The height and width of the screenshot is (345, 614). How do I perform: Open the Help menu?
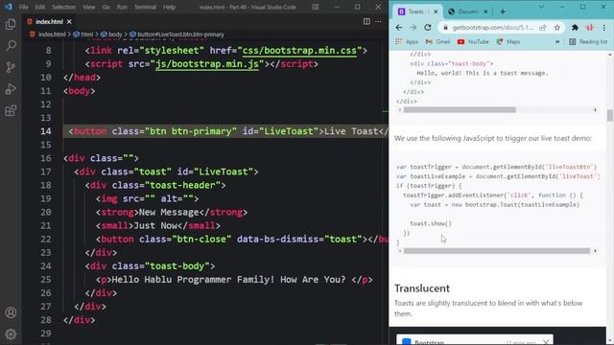click(169, 7)
